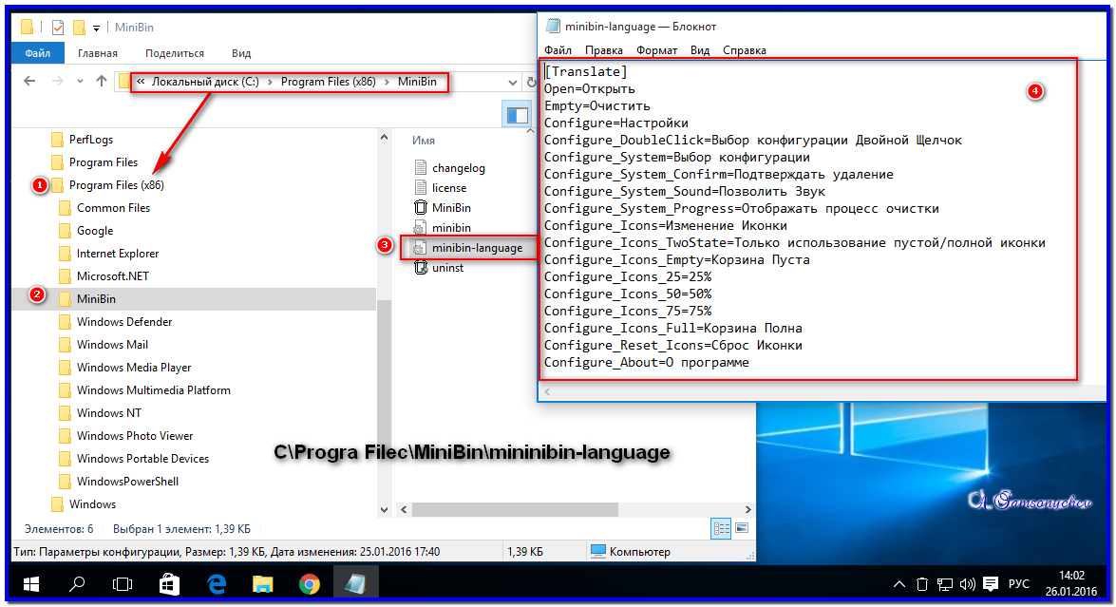
Task: Click the volume icon in the system tray
Action: click(966, 583)
